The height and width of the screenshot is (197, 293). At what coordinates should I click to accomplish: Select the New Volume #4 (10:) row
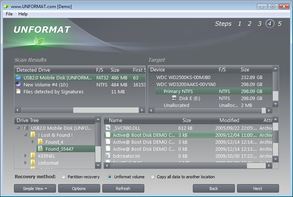tap(80, 85)
